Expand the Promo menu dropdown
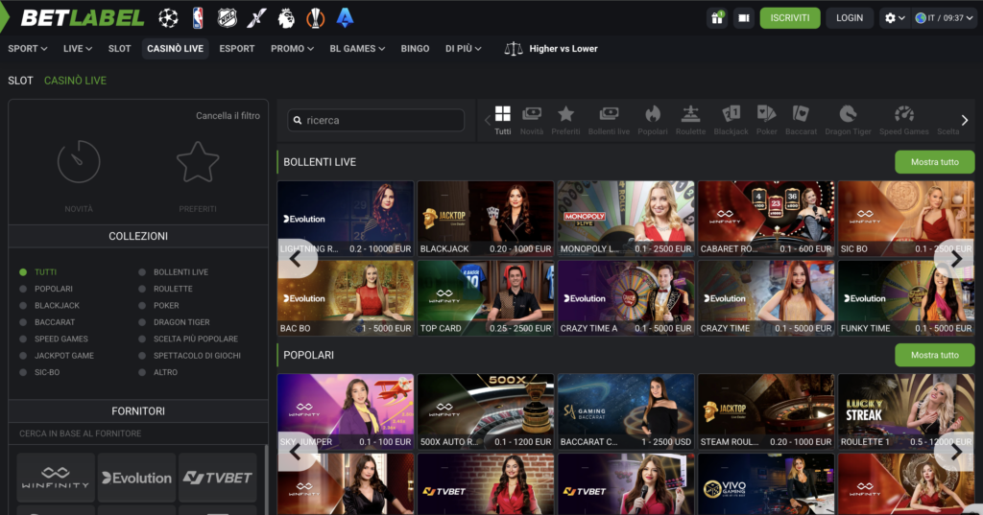Viewport: 983px width, 515px height. coord(292,48)
